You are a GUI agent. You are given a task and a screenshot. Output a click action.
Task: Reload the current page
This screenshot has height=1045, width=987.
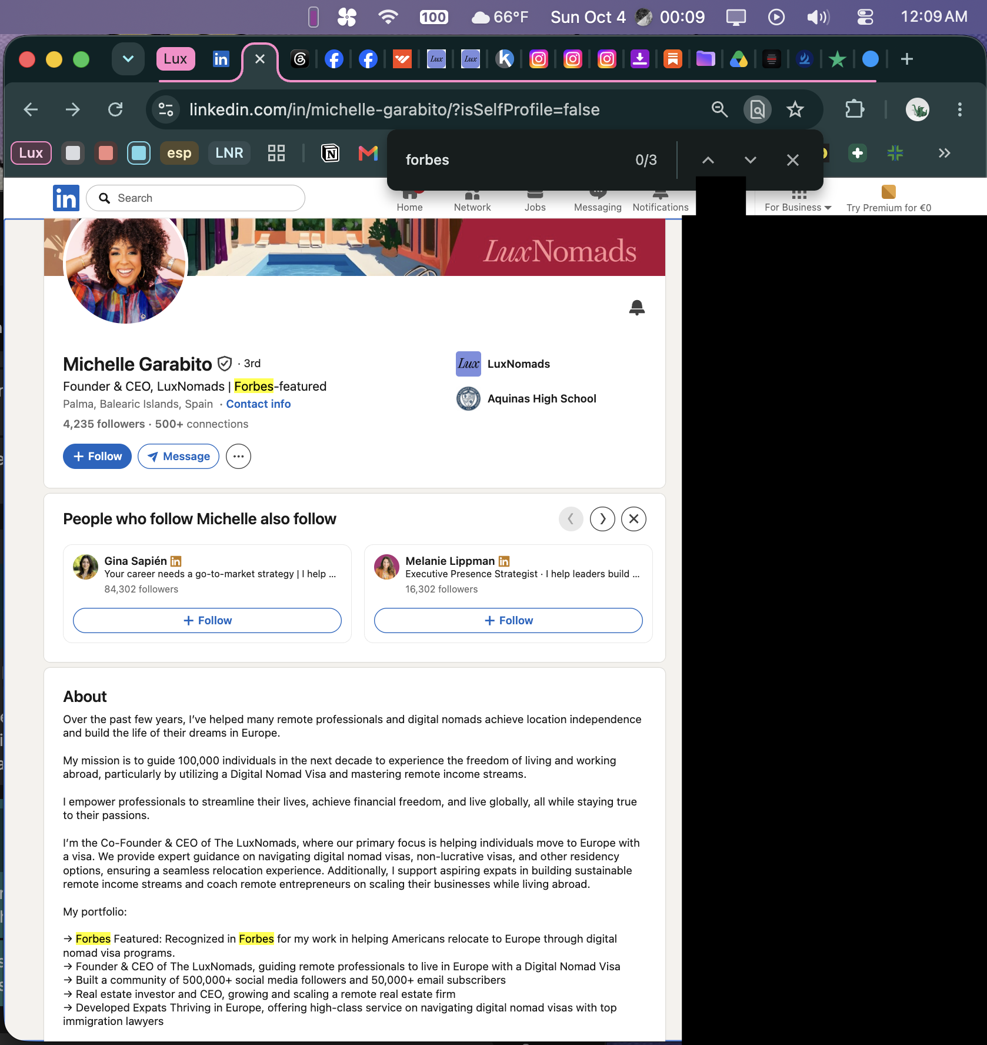pos(115,109)
